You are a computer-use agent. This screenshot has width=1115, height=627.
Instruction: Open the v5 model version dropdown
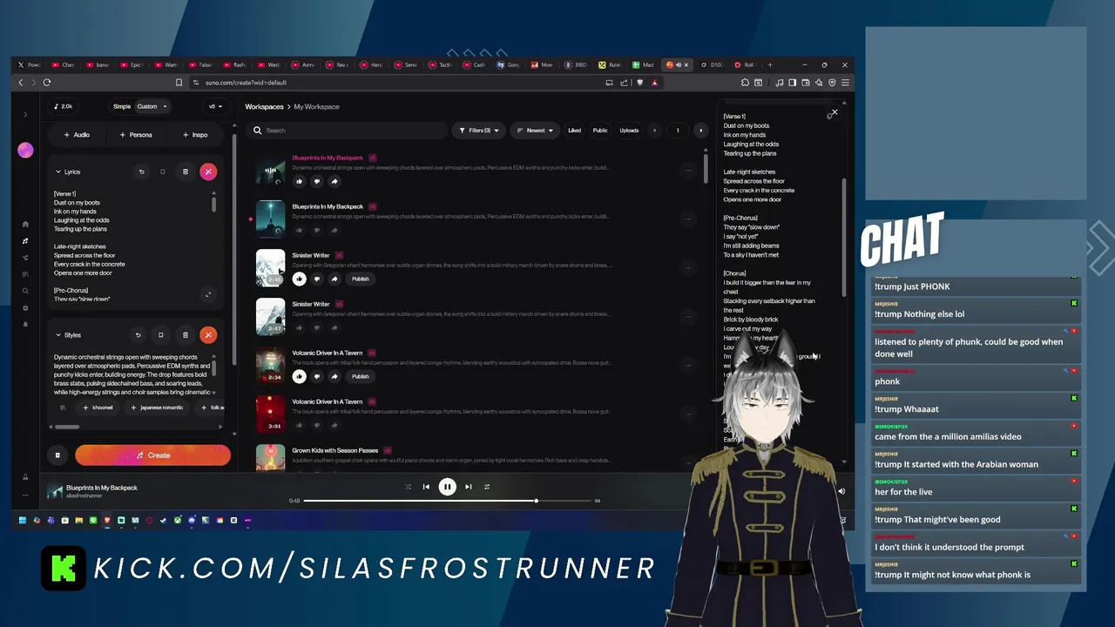pyautogui.click(x=215, y=106)
